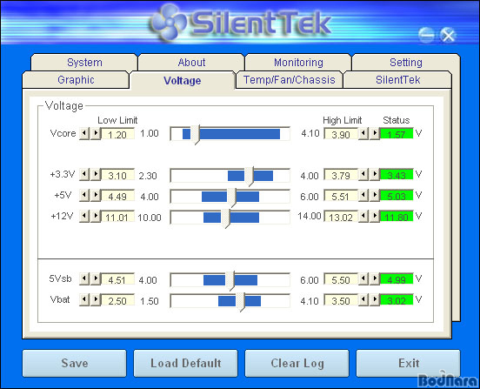This screenshot has width=480, height=389.
Task: Decrease +12V high limit with left arrow
Action: click(363, 216)
